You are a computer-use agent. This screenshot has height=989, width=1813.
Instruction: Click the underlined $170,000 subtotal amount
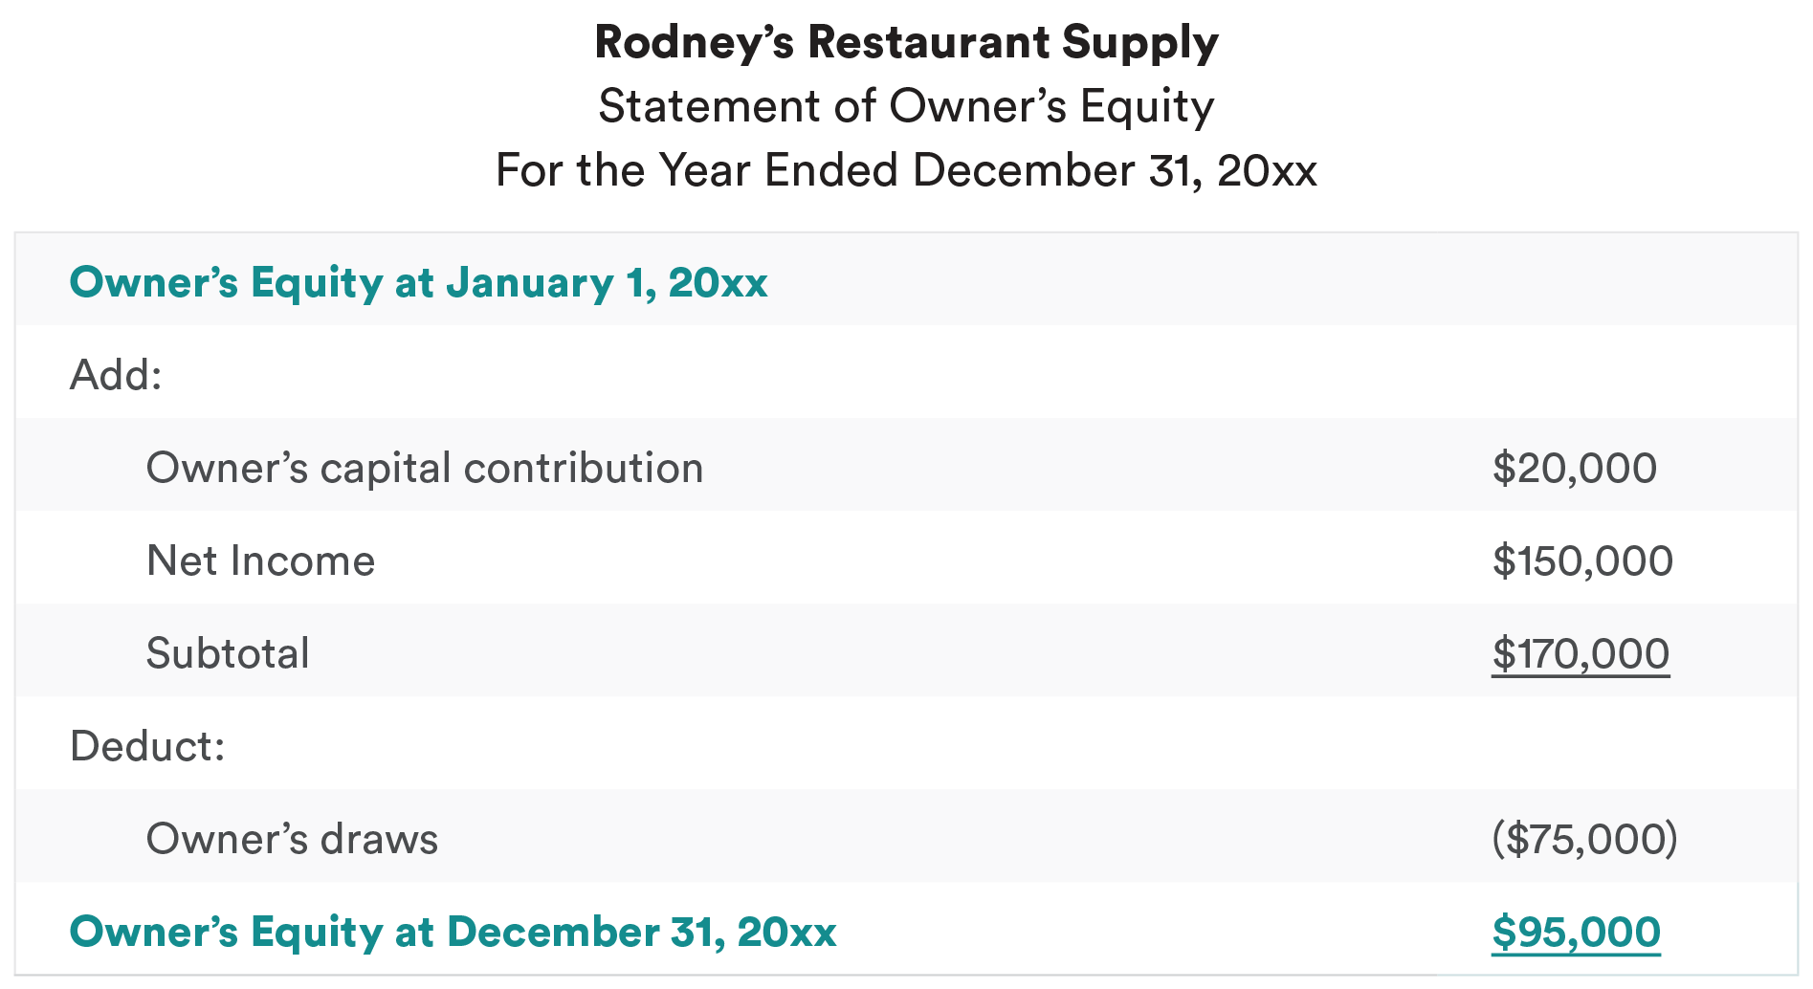coord(1580,653)
